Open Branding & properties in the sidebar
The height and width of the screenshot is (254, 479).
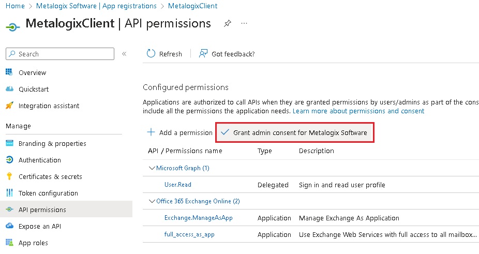[52, 143]
